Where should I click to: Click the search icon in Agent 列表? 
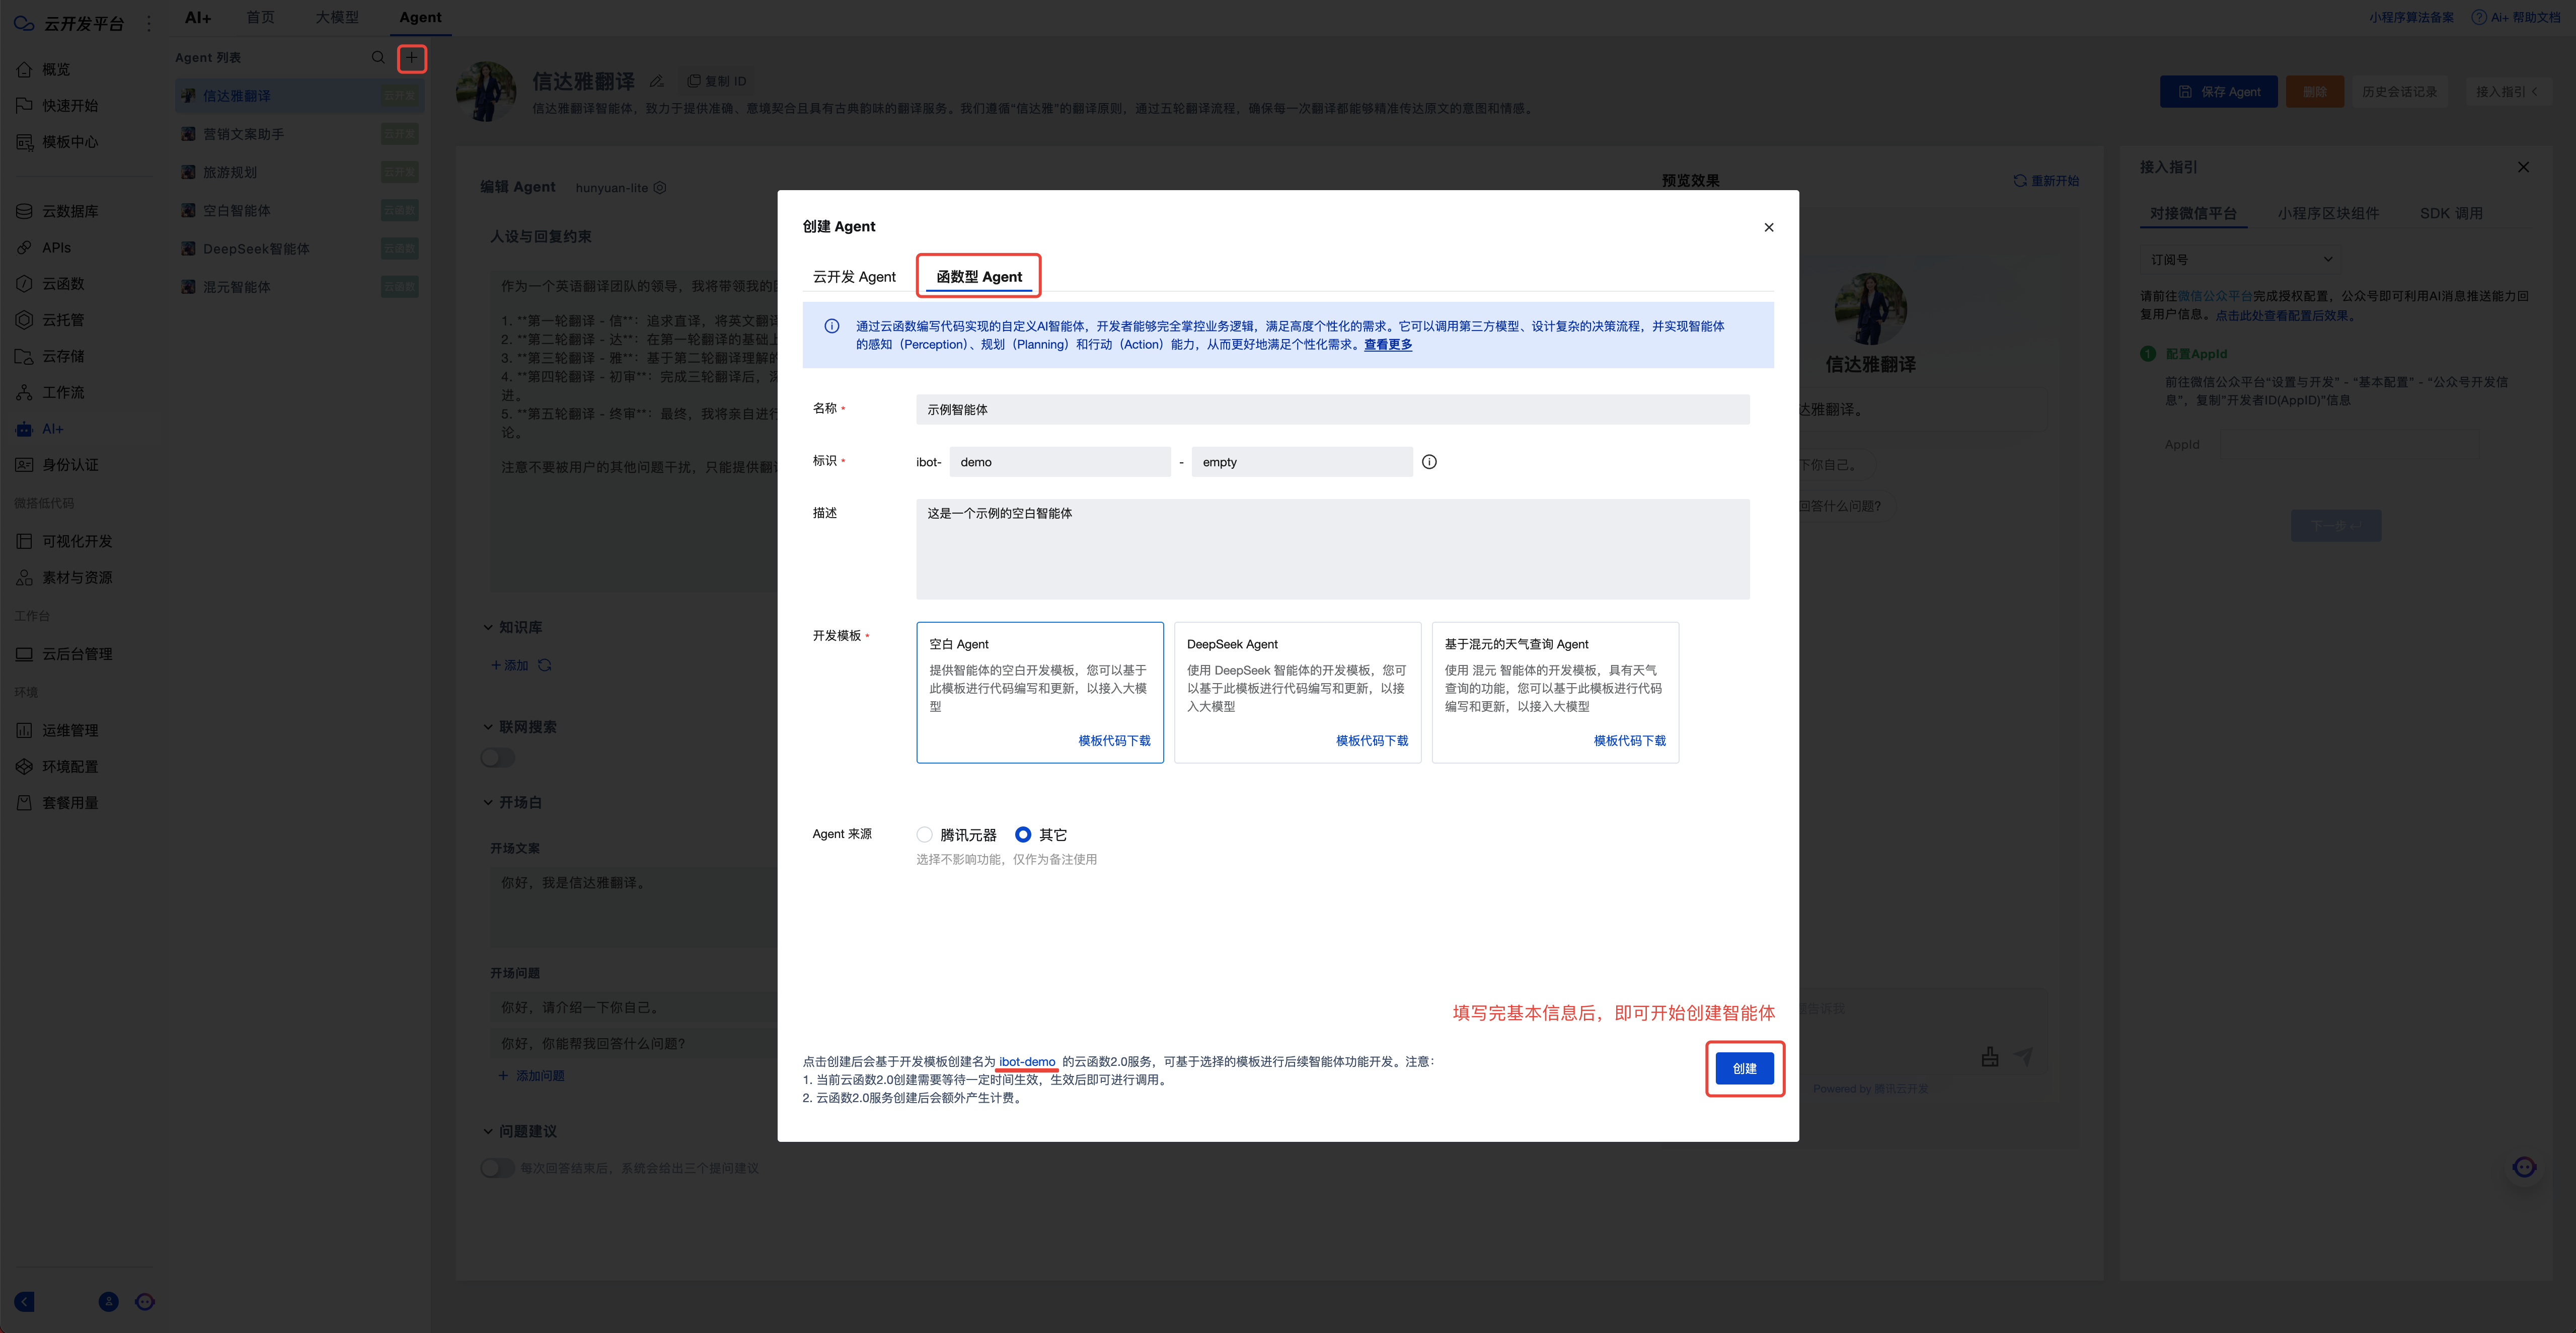click(378, 58)
